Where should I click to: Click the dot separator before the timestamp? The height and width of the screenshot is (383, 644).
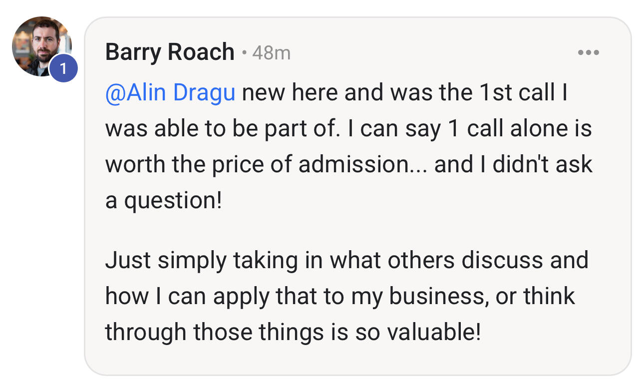[244, 52]
